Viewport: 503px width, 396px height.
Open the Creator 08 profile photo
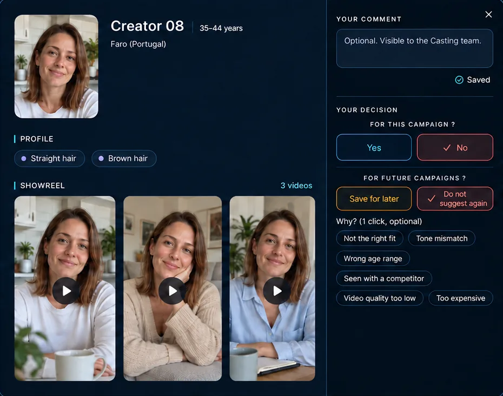[56, 67]
